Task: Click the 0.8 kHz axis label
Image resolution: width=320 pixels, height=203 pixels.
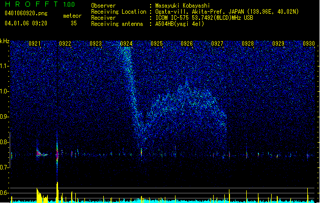Action: [x=5, y=142]
